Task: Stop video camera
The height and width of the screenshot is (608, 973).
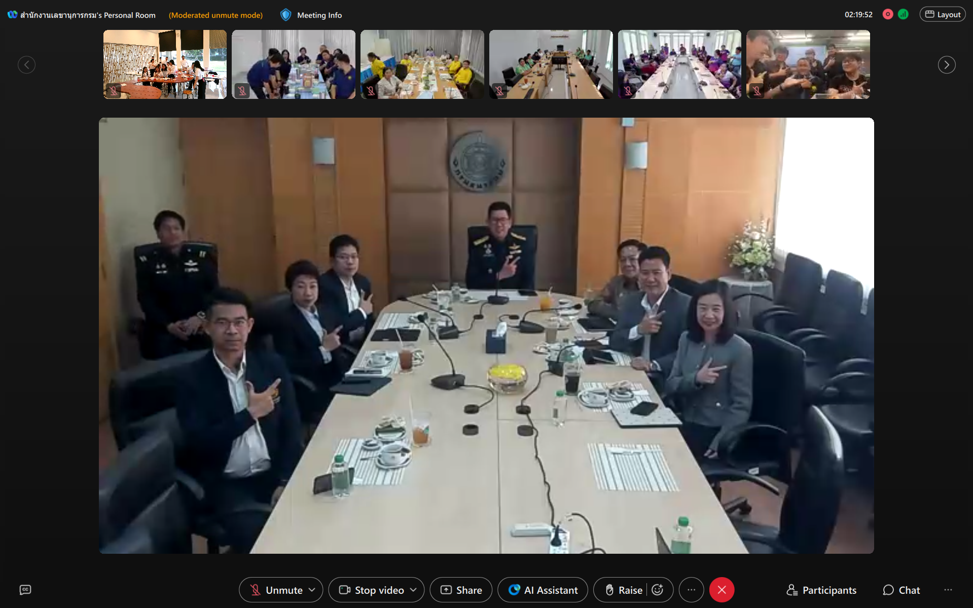Action: point(372,590)
